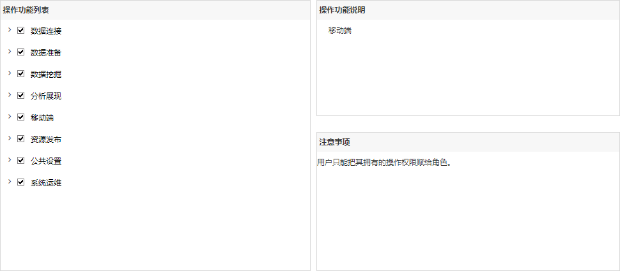This screenshot has width=620, height=271.
Task: Select the 系统运维 label in the tree
Action: (46, 183)
